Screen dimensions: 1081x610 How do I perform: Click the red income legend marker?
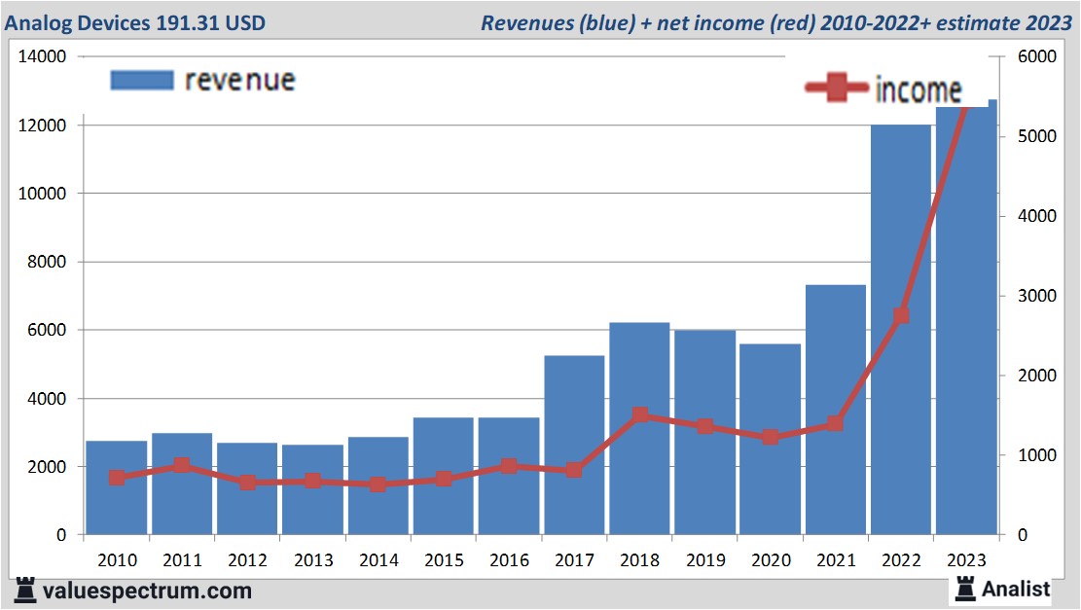(x=835, y=89)
